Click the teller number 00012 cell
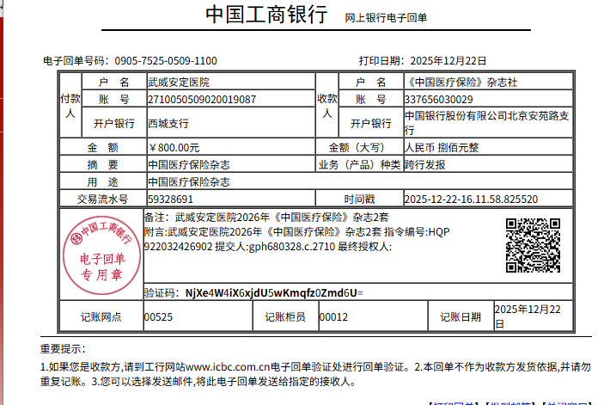The image size is (610, 405). pyautogui.click(x=333, y=316)
